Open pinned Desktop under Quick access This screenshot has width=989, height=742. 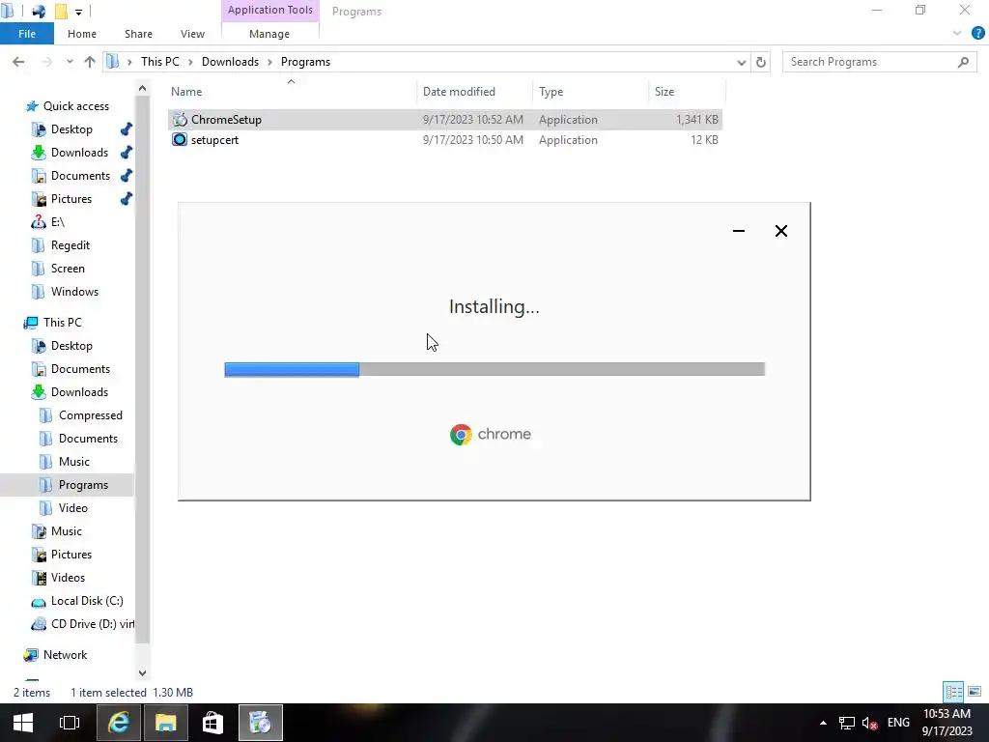(x=71, y=129)
